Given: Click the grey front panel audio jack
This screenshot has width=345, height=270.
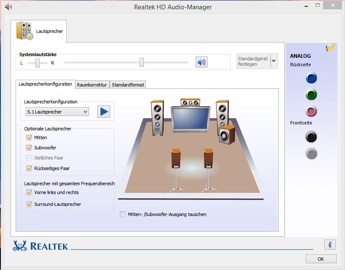Looking at the screenshot, I should click(x=311, y=154).
